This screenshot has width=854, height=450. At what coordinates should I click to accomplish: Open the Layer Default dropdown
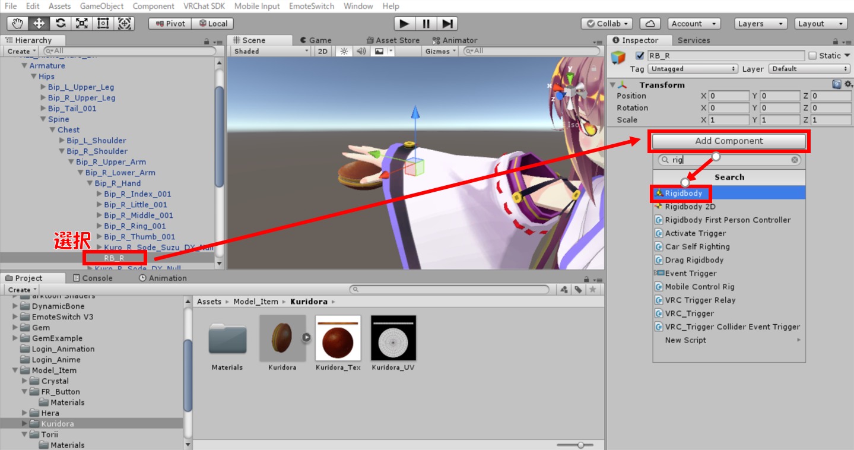[809, 69]
